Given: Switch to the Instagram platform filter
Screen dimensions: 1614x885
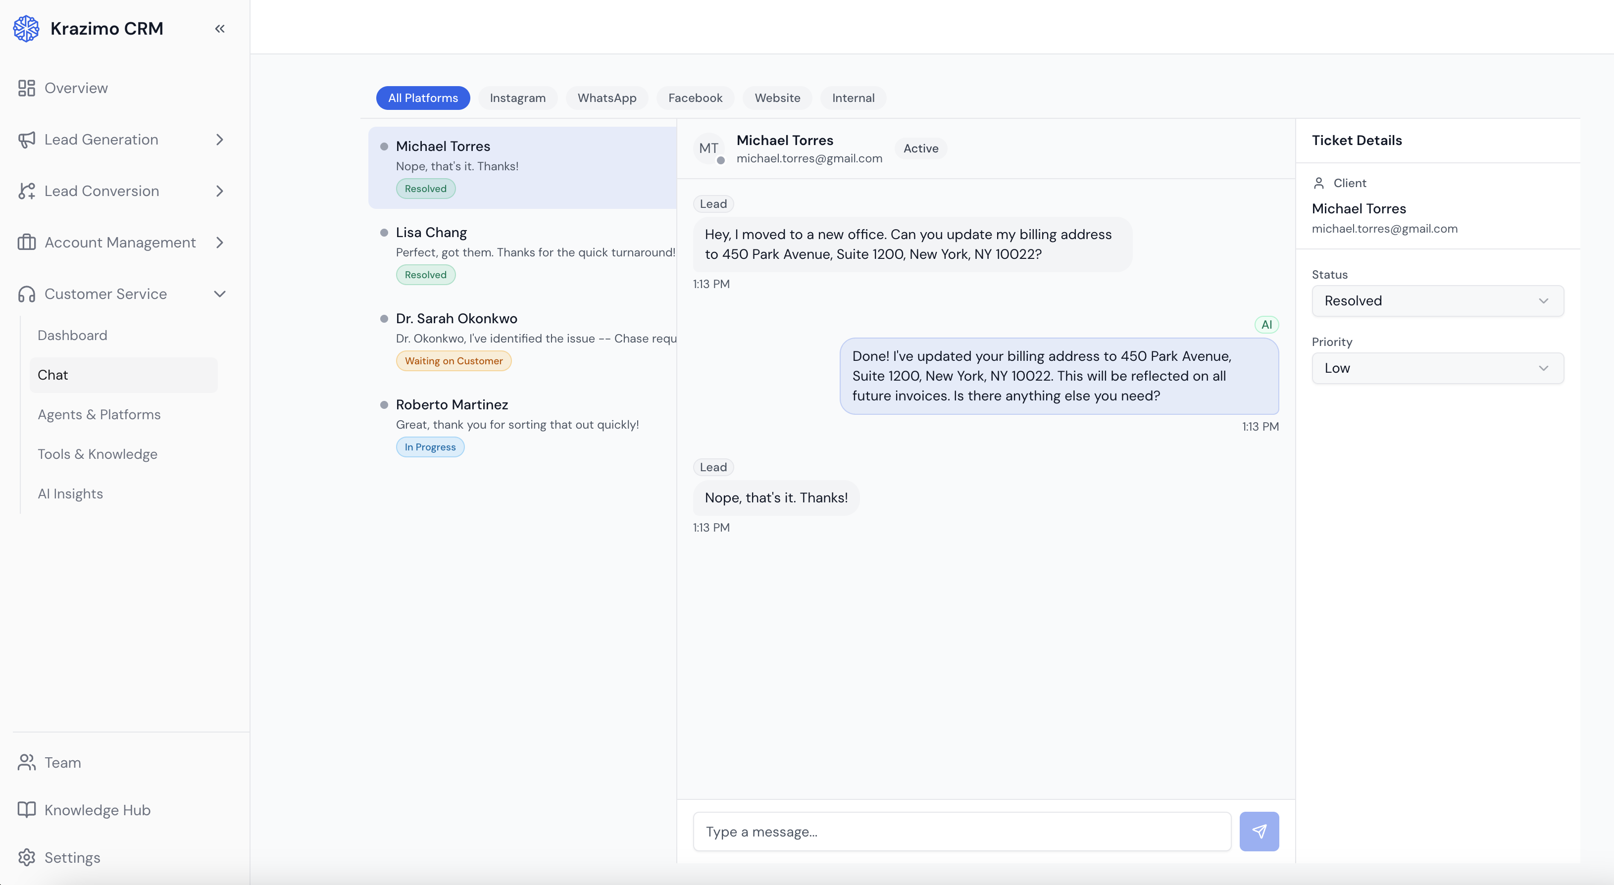Looking at the screenshot, I should pos(517,98).
